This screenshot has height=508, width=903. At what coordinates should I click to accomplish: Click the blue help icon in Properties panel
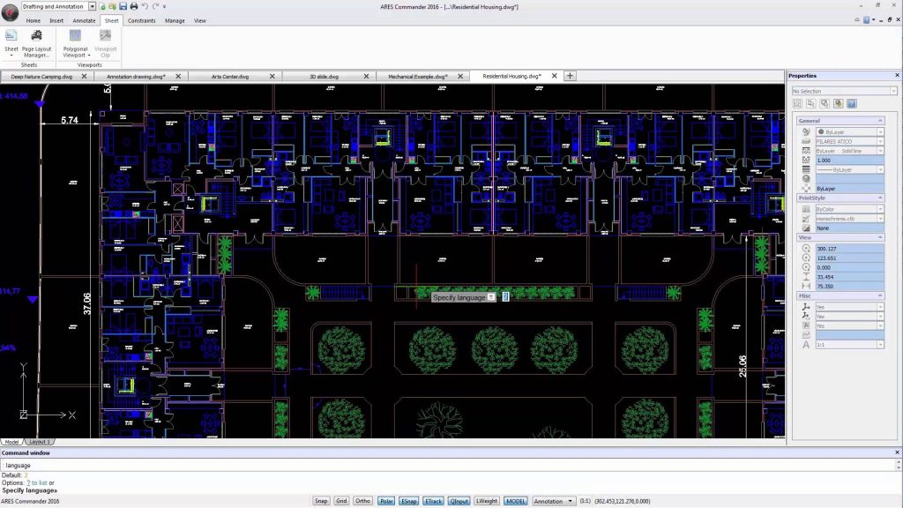tap(852, 104)
